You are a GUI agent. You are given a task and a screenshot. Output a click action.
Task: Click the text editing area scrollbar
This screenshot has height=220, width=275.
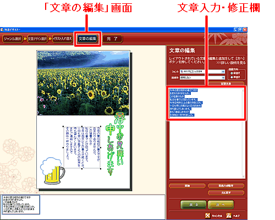(244, 133)
